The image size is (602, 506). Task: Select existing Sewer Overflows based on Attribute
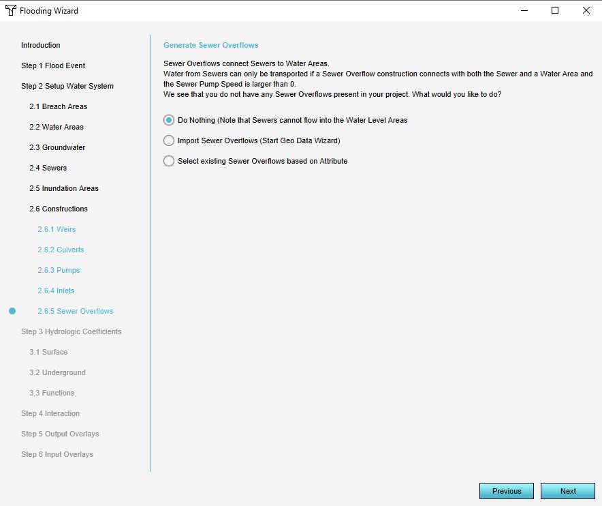click(169, 161)
